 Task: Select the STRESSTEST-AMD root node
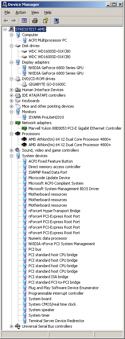[30, 29]
